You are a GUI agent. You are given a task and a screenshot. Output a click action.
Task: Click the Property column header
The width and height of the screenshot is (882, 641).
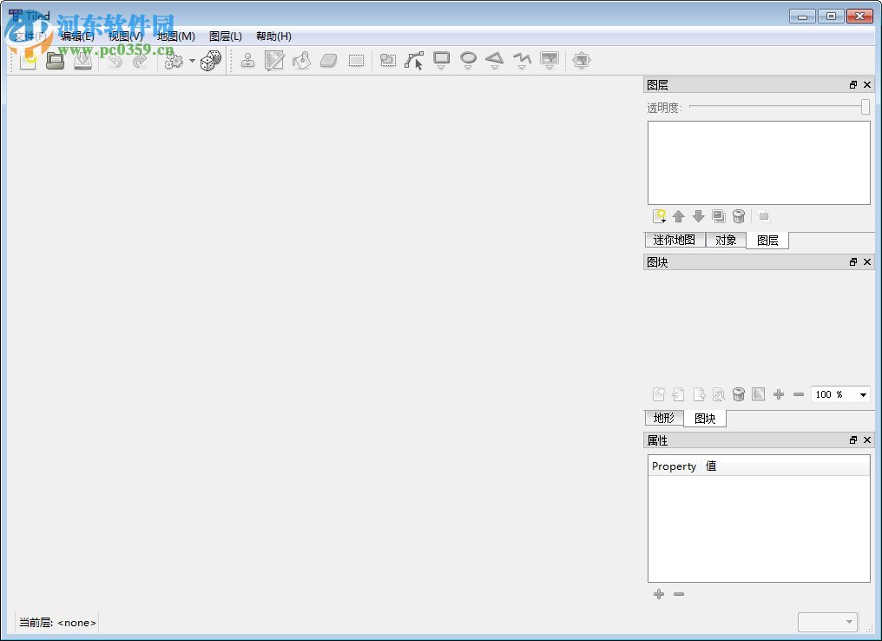click(675, 466)
